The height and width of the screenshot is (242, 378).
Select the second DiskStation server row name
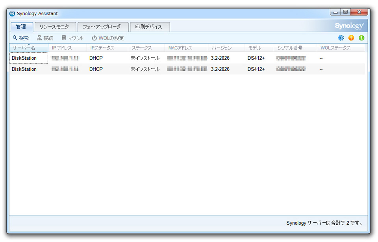24,69
